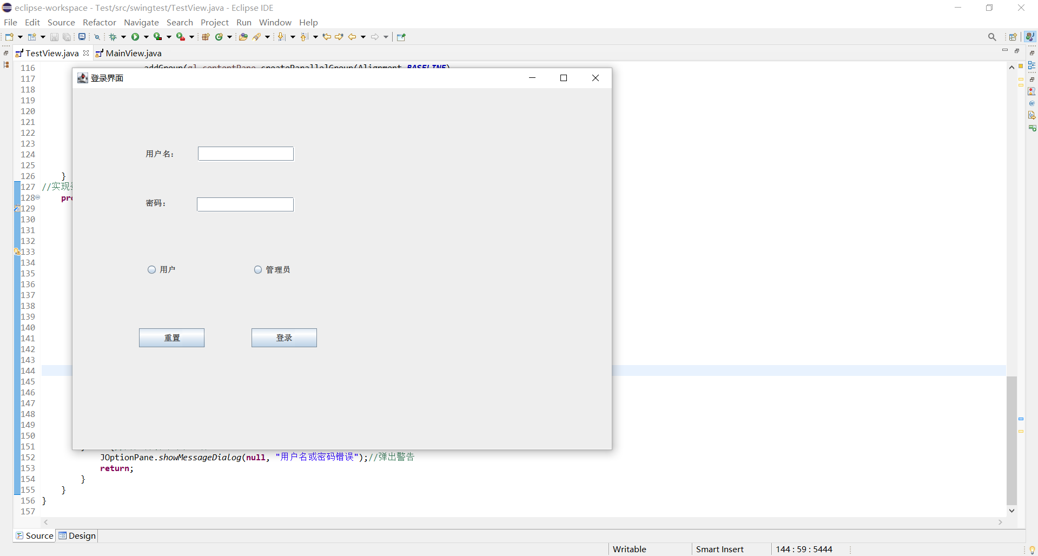Image resolution: width=1038 pixels, height=556 pixels.
Task: Navigate back with the Back arrow icon
Action: click(x=352, y=37)
